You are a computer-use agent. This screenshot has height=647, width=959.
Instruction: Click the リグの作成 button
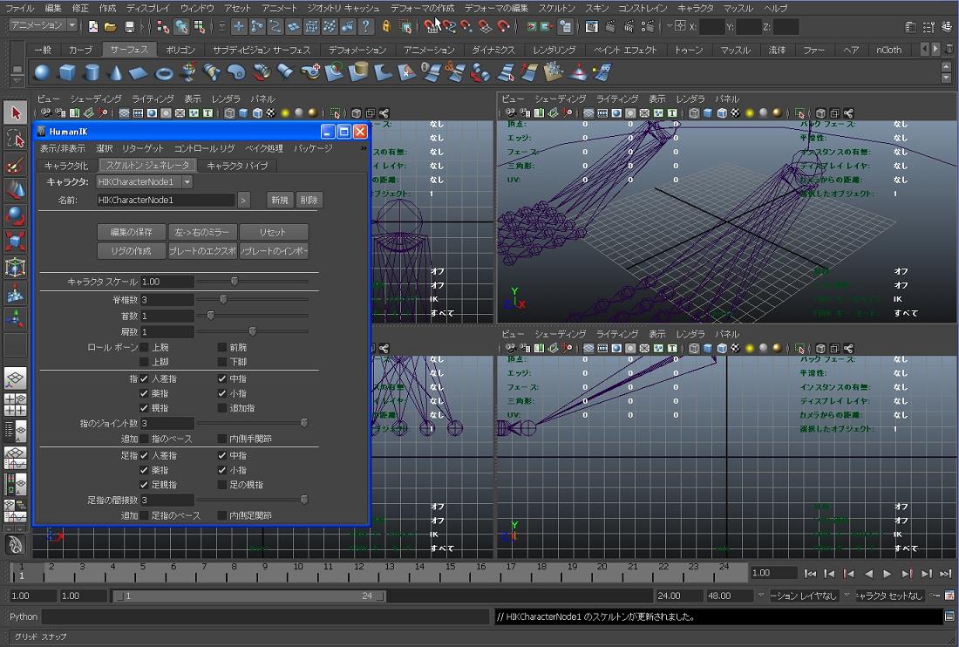(131, 251)
